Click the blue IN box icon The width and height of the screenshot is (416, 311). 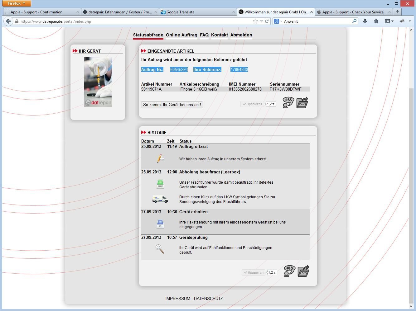point(160,224)
